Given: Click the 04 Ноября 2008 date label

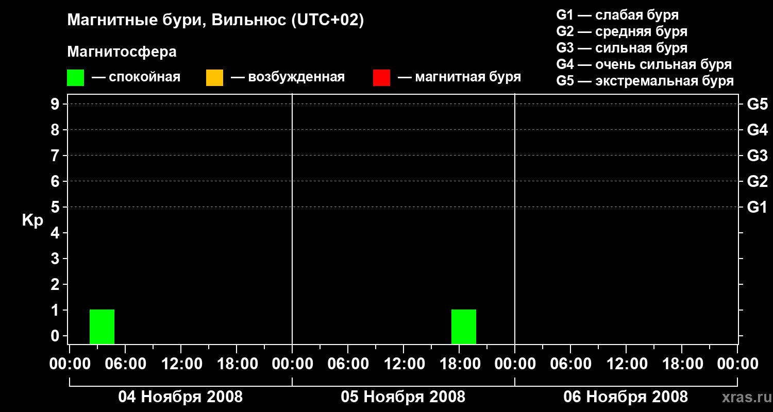Looking at the screenshot, I should (180, 397).
